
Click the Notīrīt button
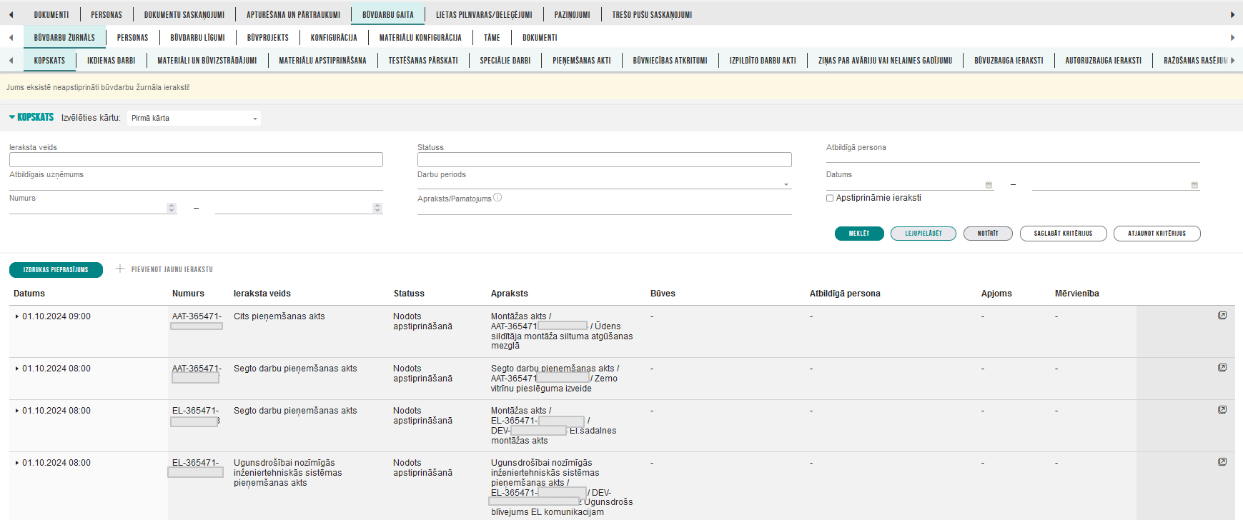[988, 234]
